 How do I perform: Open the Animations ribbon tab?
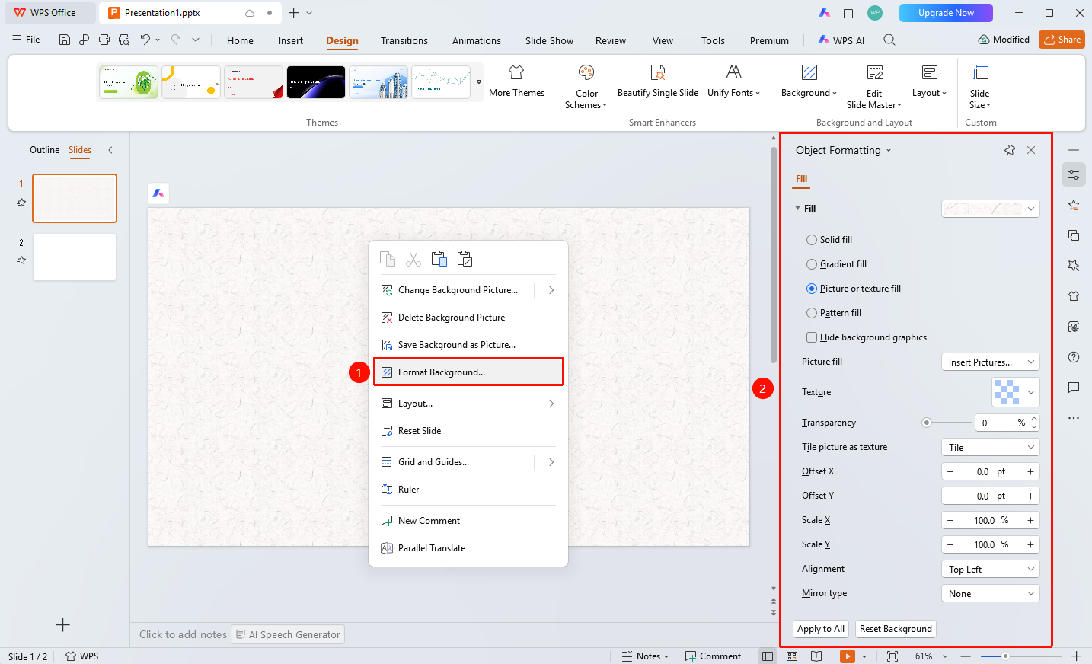[477, 40]
